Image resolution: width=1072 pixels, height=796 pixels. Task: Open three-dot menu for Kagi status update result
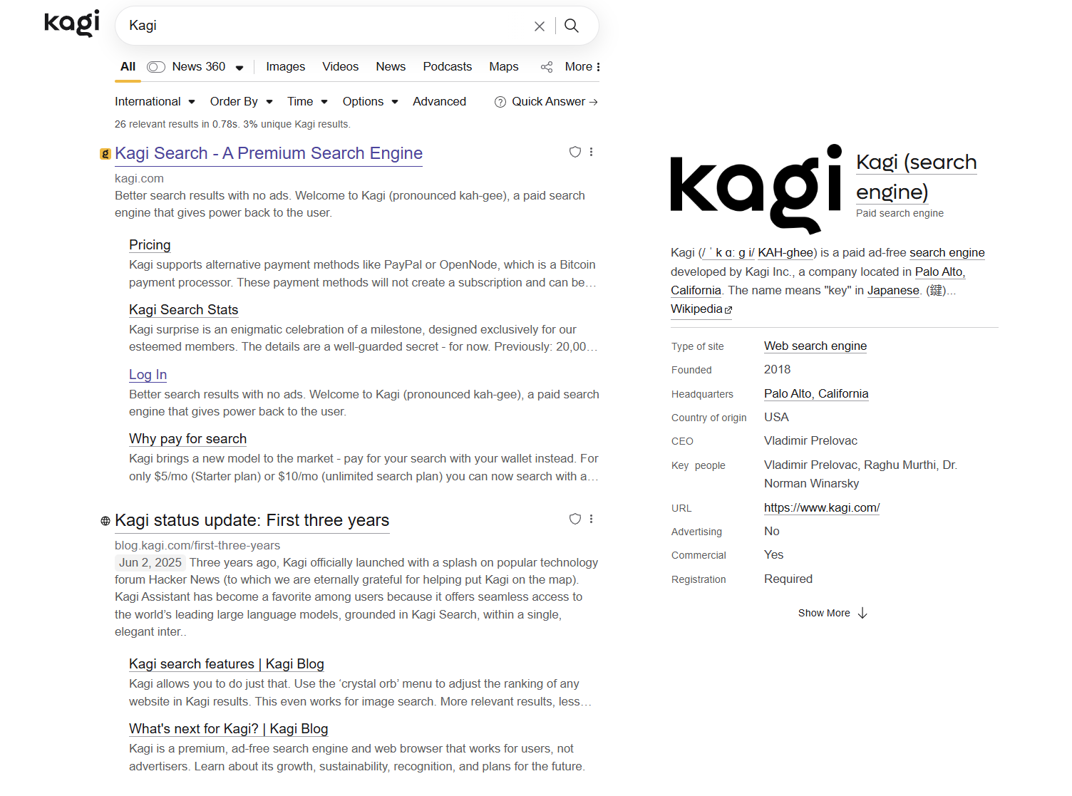click(592, 519)
